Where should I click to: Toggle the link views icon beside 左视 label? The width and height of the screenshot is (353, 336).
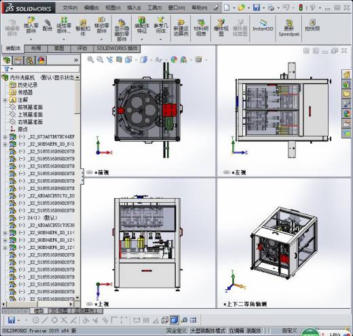pyautogui.click(x=226, y=172)
